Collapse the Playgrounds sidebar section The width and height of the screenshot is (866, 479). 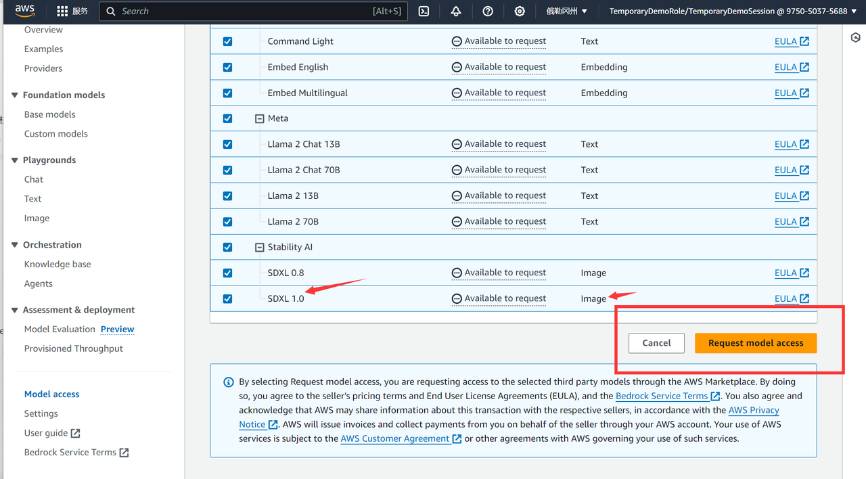[x=15, y=160]
